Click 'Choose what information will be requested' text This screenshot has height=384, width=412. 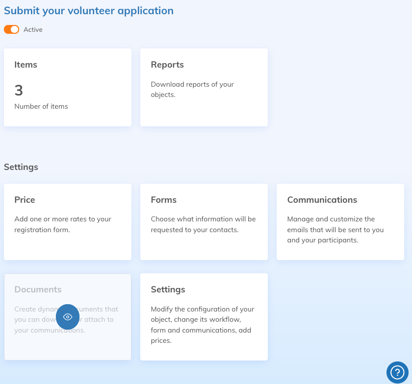203,224
